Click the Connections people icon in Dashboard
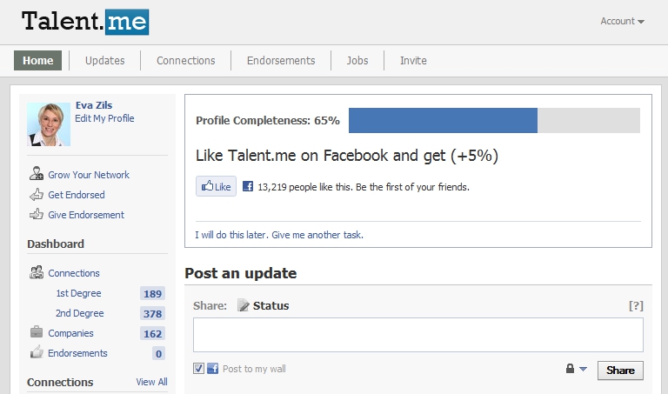Viewport: 668px width, 394px height. pos(37,273)
